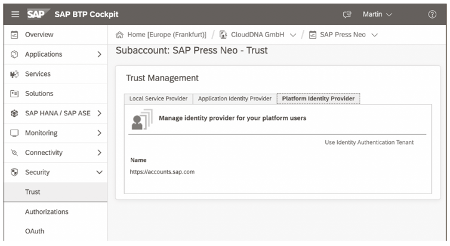450x246 pixels.
Task: Click Use Identity Authentication Tenant link
Action: [x=369, y=142]
